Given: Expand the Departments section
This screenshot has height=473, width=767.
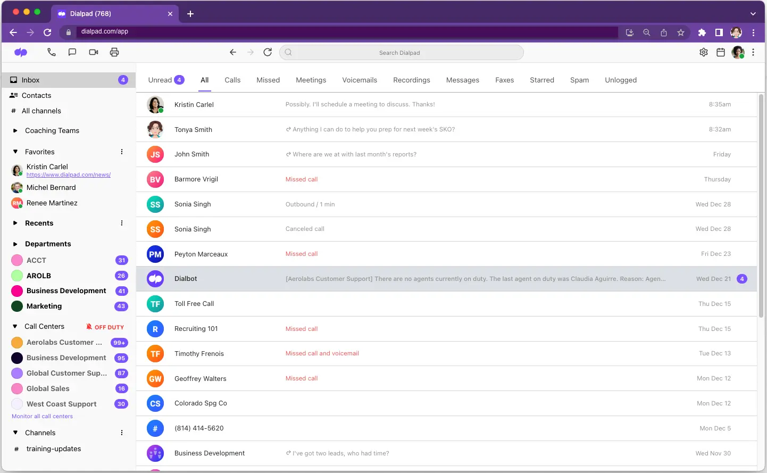Looking at the screenshot, I should click(16, 244).
